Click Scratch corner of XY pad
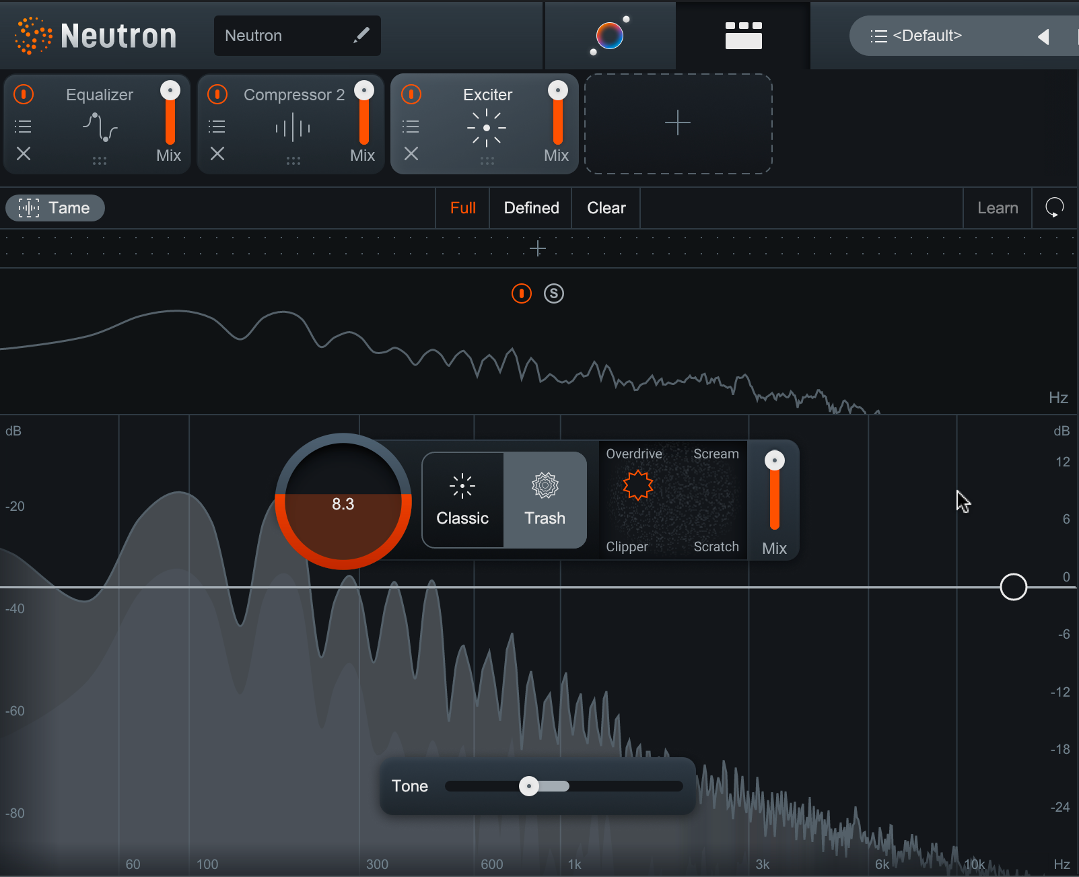This screenshot has width=1079, height=877. 716,547
